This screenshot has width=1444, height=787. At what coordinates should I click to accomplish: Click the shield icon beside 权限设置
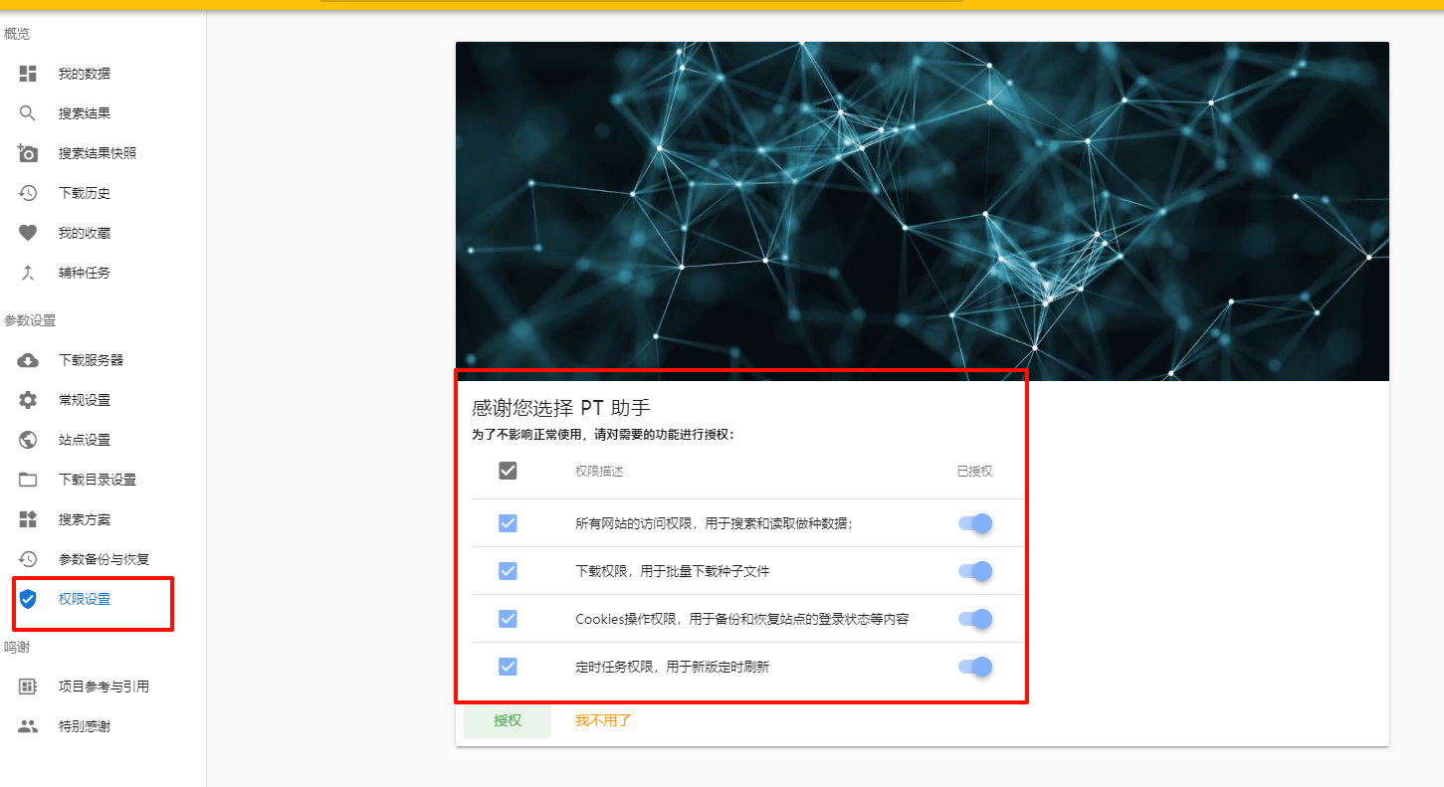click(28, 599)
